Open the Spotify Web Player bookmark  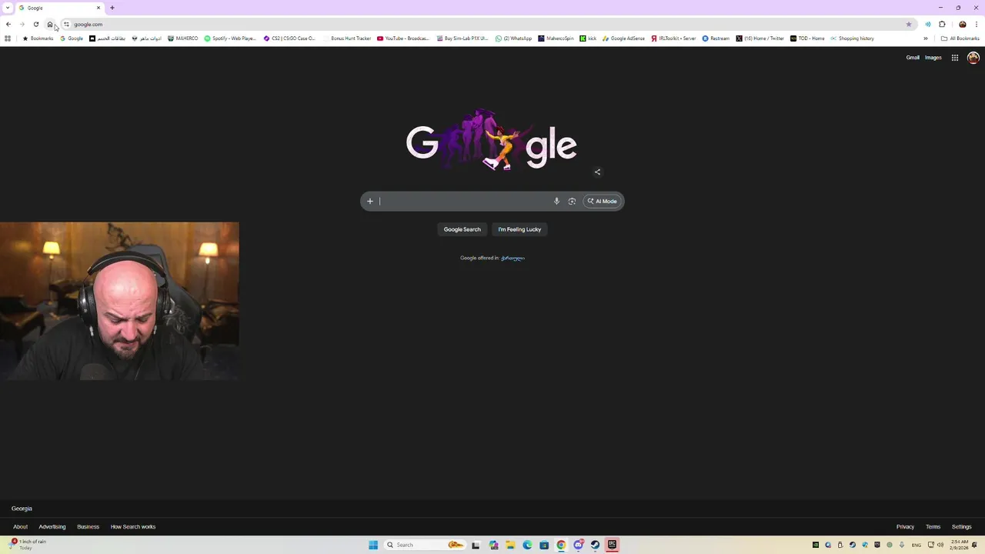[x=230, y=38]
